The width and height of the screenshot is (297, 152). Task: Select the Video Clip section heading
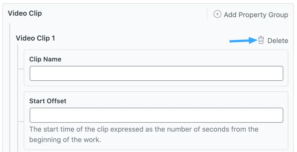[25, 13]
